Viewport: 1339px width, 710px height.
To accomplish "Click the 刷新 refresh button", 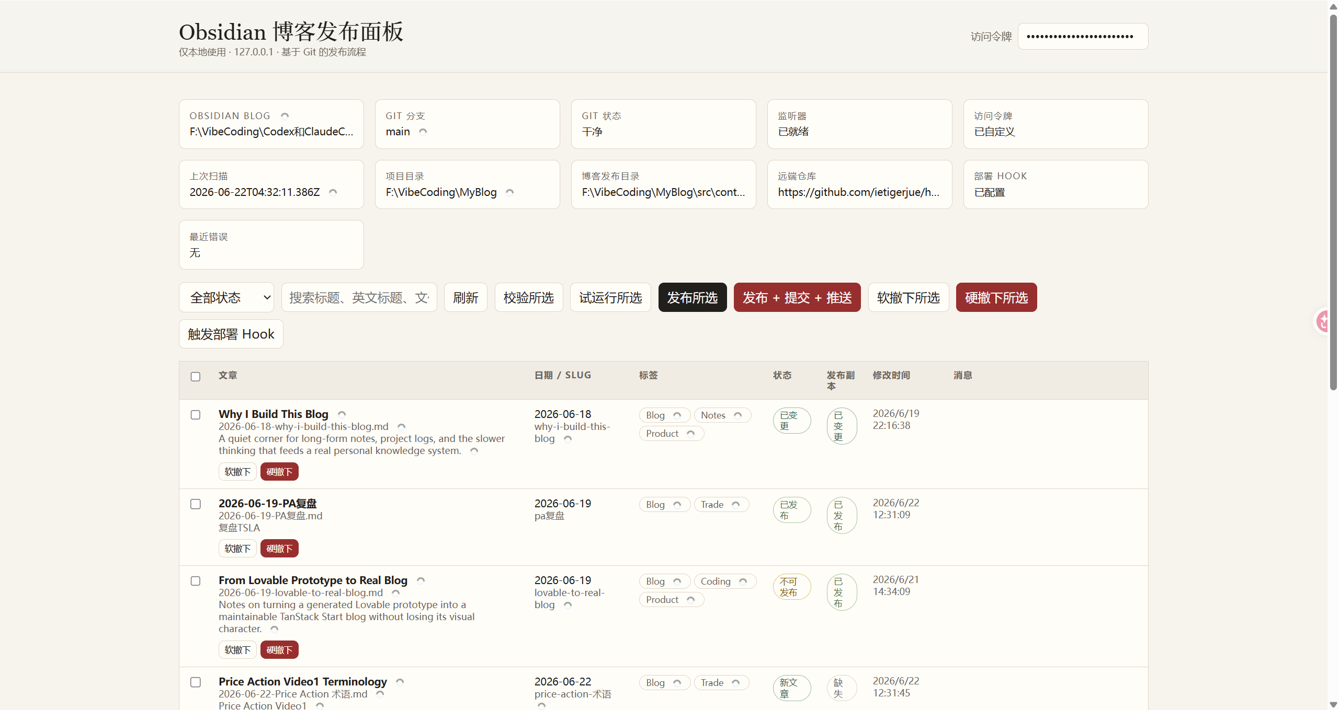I will [x=466, y=297].
